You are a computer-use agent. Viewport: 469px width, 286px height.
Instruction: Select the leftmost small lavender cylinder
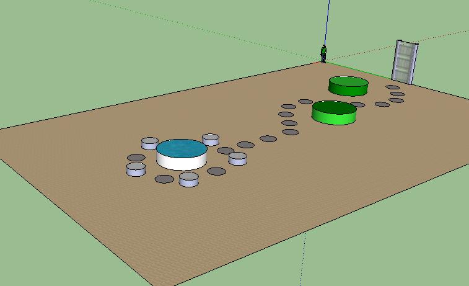click(x=136, y=169)
